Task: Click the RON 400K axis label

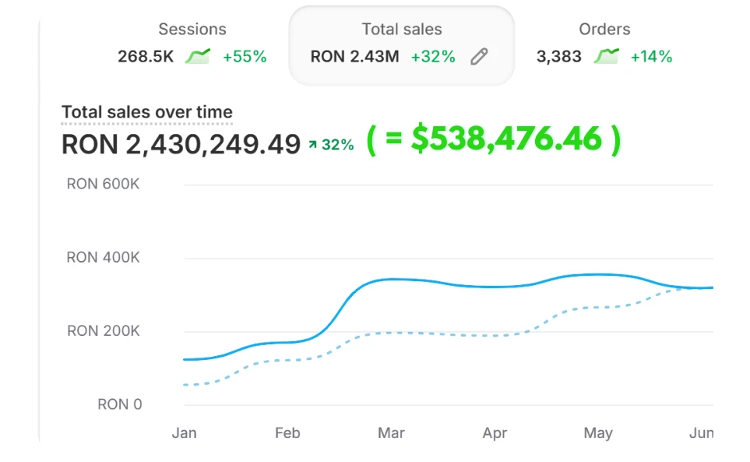Action: tap(103, 257)
